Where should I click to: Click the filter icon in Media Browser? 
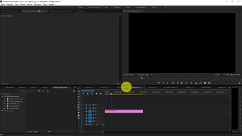[x=39, y=91]
